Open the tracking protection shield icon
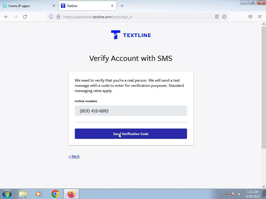This screenshot has width=266, height=199. [x=51, y=17]
